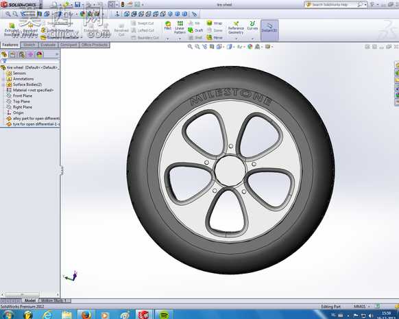Open Windows Start button
The height and width of the screenshot is (319, 399).
point(8,315)
